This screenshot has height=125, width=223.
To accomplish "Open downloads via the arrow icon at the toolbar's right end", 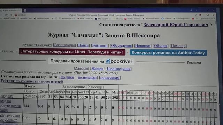I will (213, 15).
